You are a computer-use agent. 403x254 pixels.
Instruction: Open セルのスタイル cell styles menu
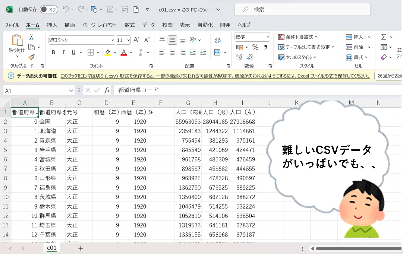297,57
